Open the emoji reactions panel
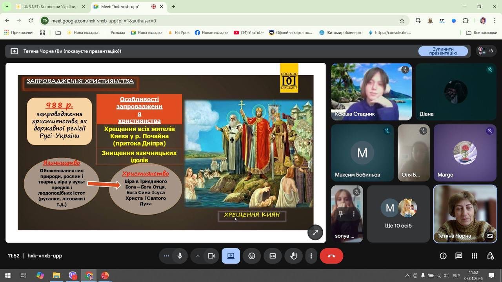The width and height of the screenshot is (502, 282). pos(252,256)
